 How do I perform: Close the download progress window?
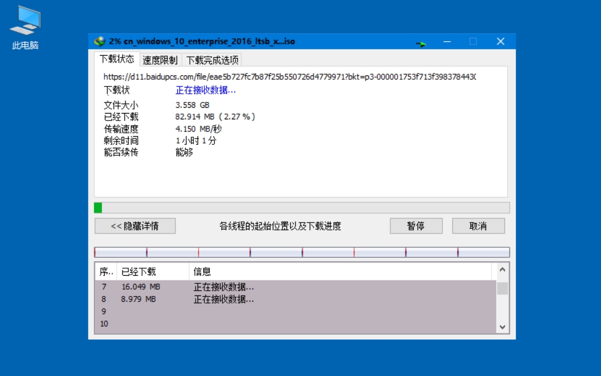(x=501, y=42)
